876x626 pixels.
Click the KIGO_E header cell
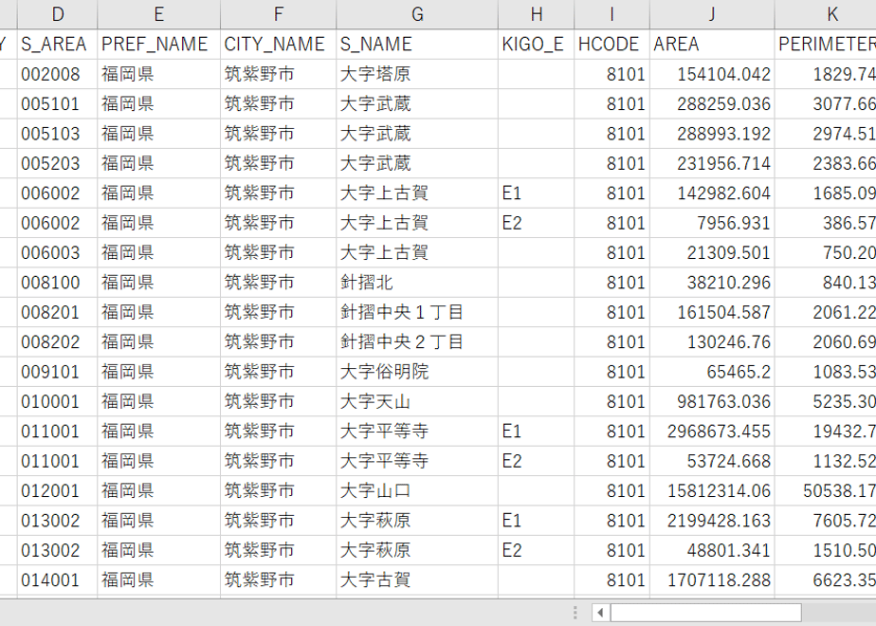pyautogui.click(x=537, y=45)
